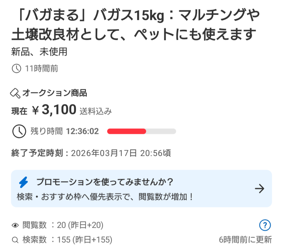This screenshot has height=252, width=283.
Task: Click the 検索数 155 search count
Action: (67, 240)
